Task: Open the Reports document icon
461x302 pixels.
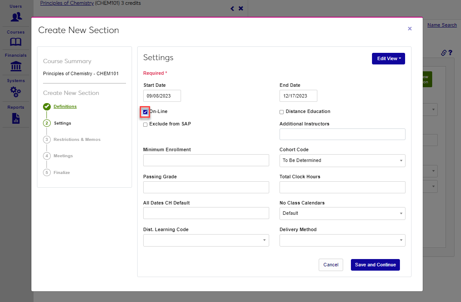Action: coord(16,119)
